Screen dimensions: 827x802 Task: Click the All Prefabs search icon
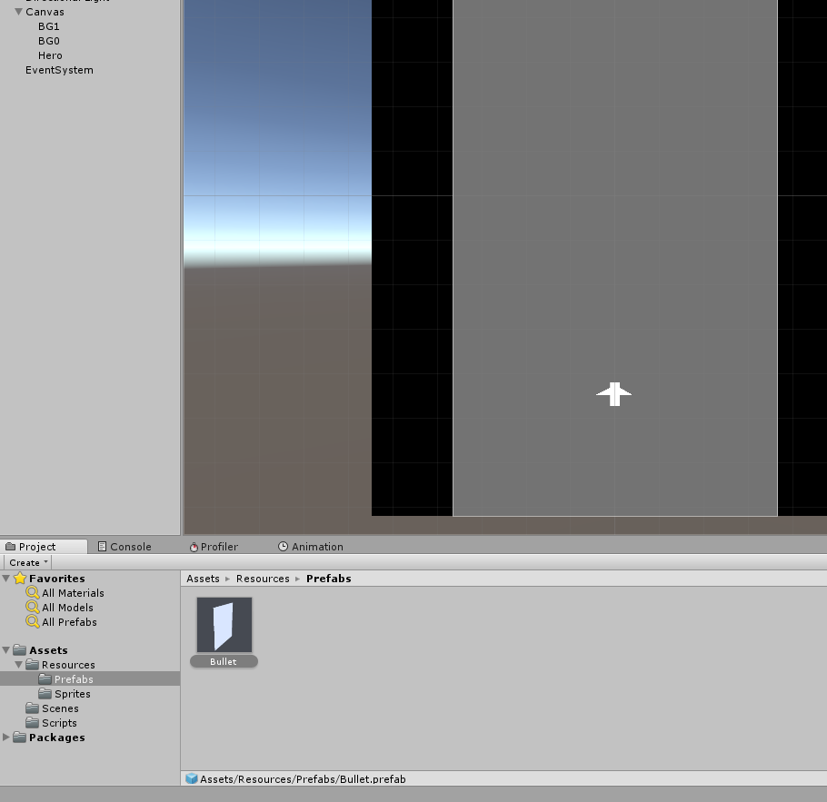(33, 621)
